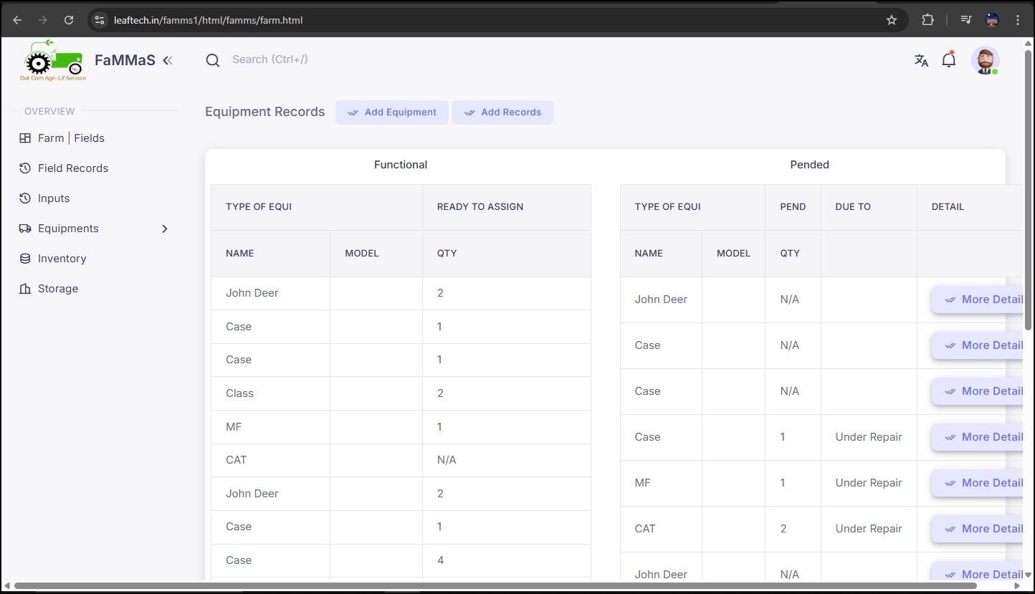Screen dimensions: 1035x594
Task: Click the Inventory database icon
Action: 25,259
